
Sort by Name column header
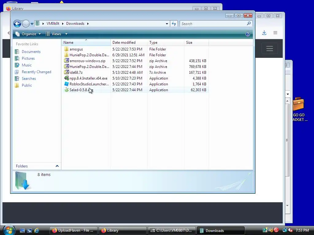pyautogui.click(x=86, y=42)
